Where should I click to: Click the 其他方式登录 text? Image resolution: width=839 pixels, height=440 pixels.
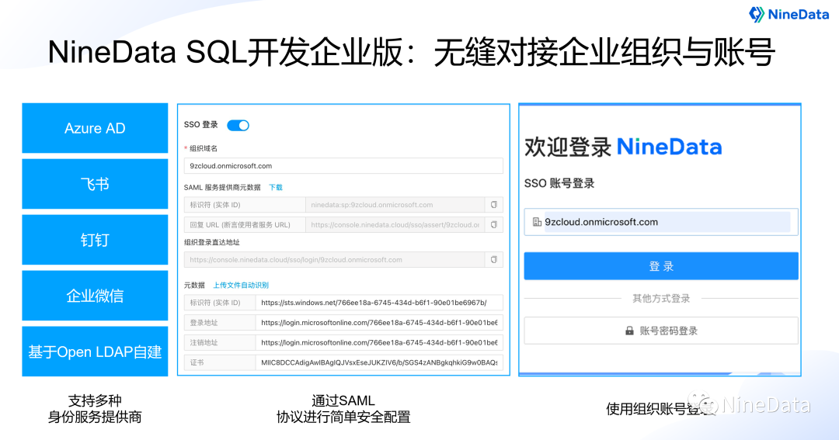point(661,298)
